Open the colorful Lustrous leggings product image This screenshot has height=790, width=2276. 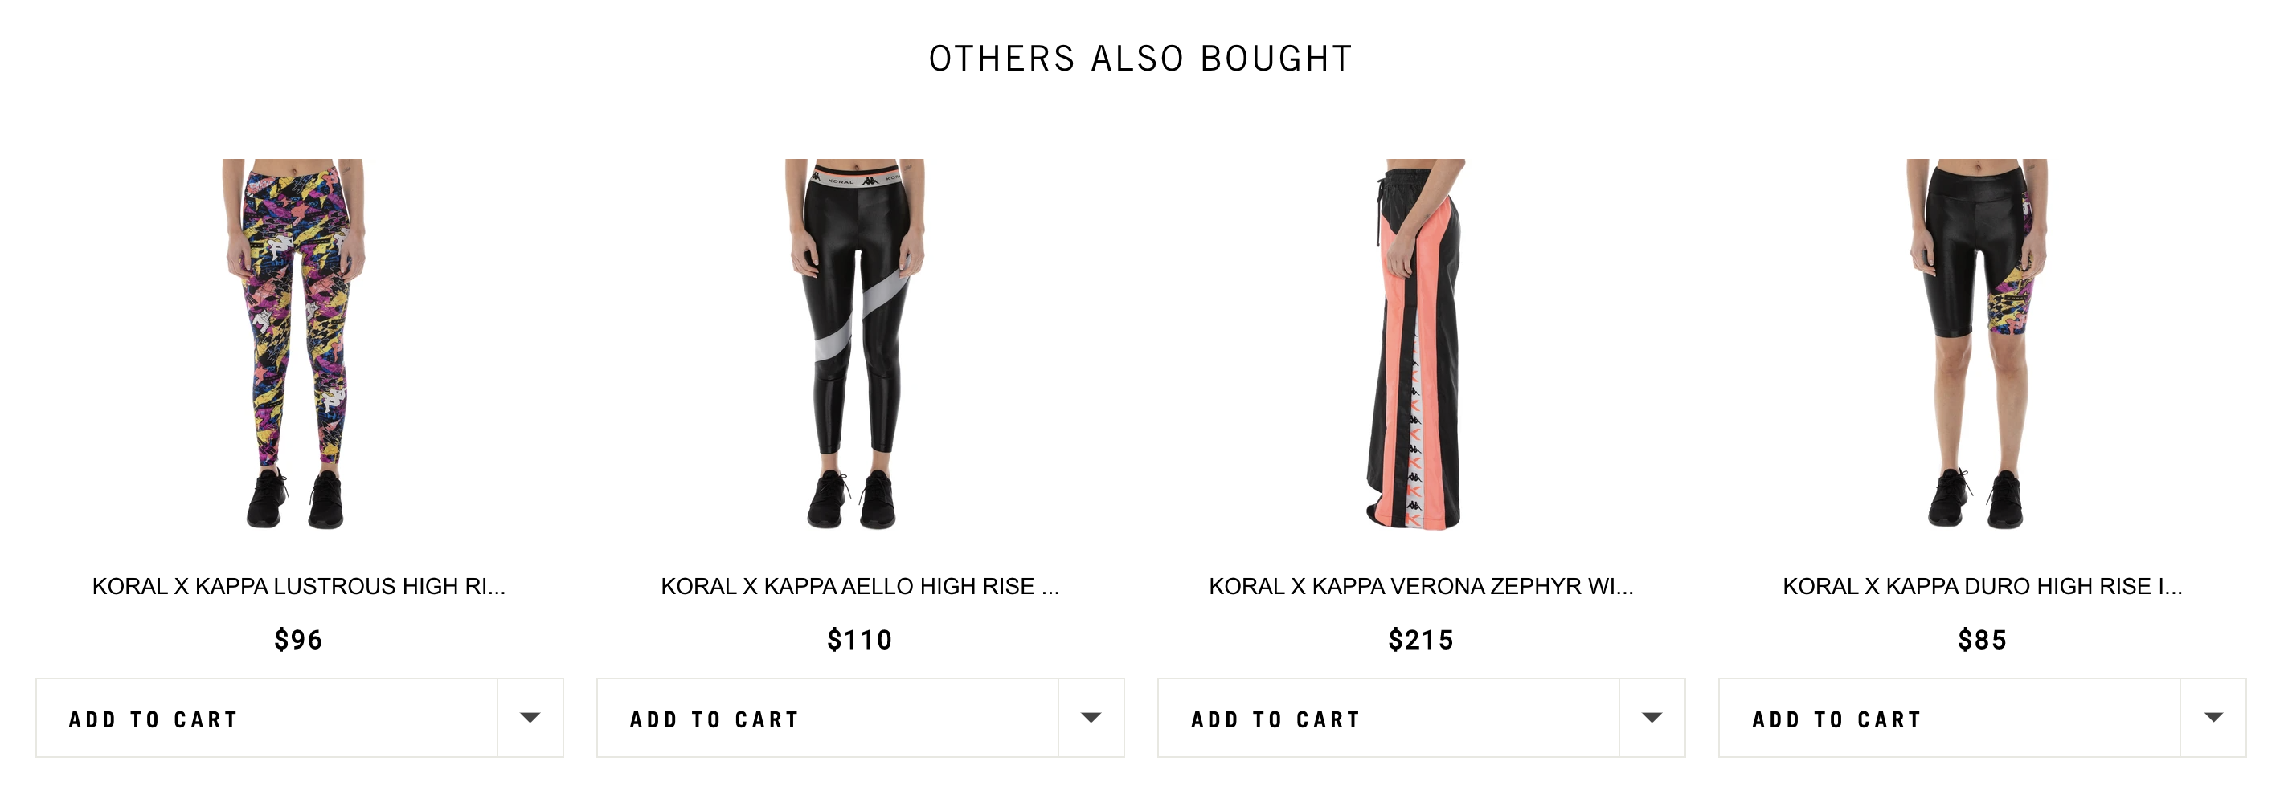click(x=295, y=344)
